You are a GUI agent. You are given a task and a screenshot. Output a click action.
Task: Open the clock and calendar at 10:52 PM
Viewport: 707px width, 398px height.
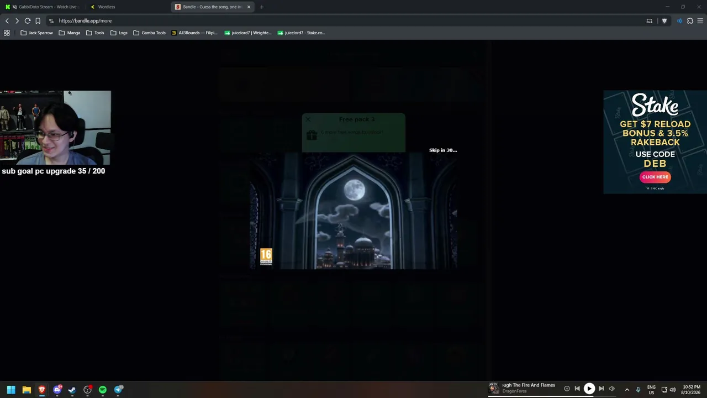coord(692,390)
